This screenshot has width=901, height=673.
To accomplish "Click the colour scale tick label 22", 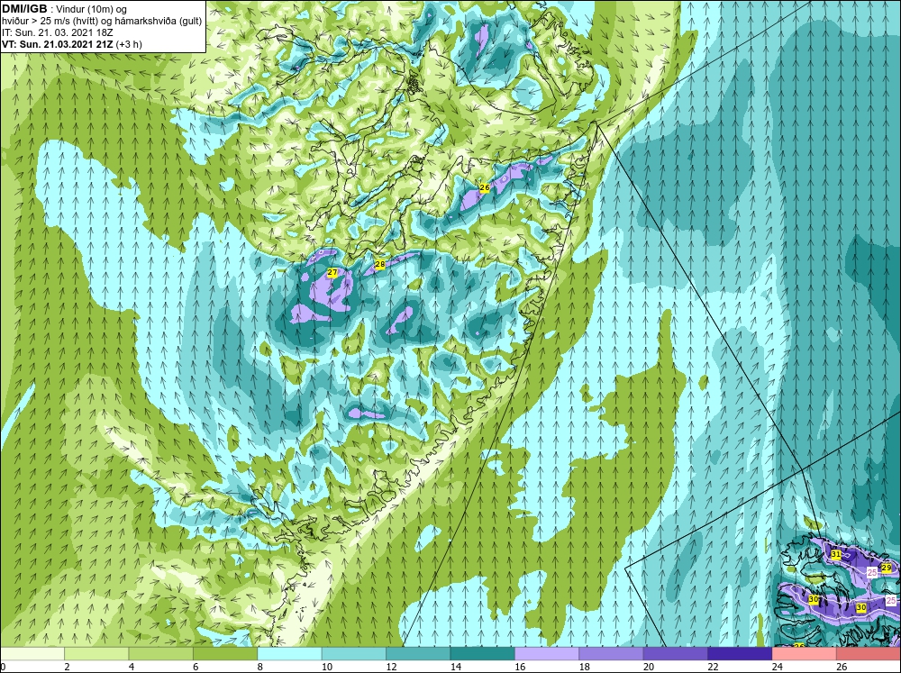I will (713, 667).
